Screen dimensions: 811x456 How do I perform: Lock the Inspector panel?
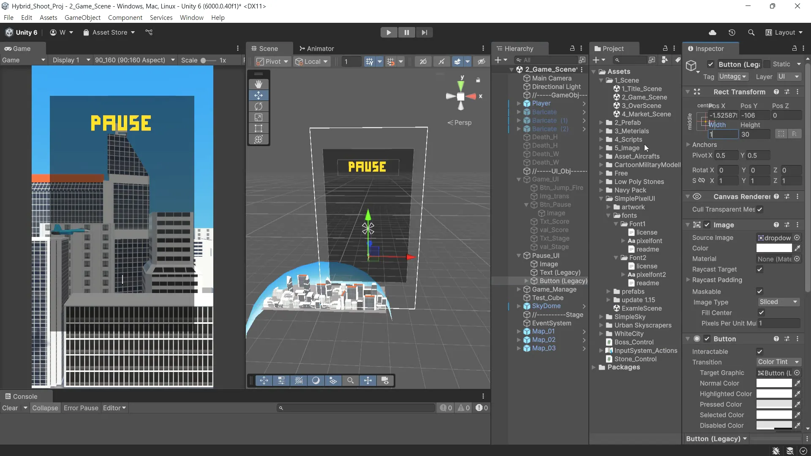794,49
